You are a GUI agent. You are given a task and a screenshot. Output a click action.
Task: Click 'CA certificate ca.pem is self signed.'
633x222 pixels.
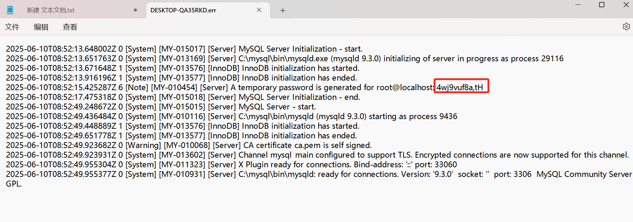click(308, 145)
